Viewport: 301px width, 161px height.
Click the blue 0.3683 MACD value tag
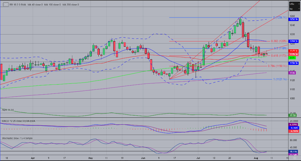click(294, 128)
